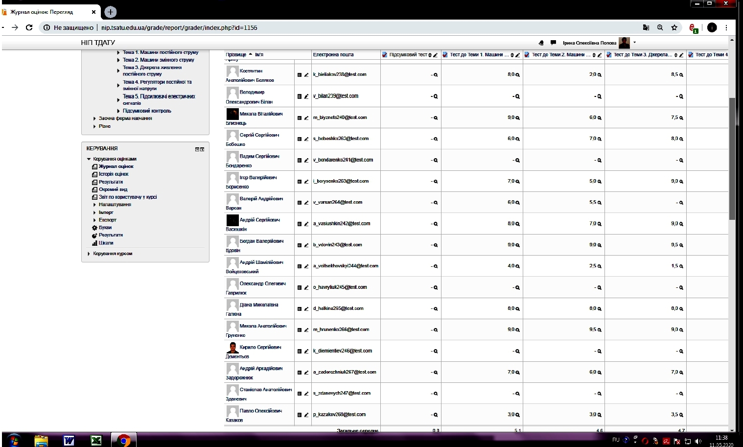Expand the Налаштування tree node
Image resolution: width=743 pixels, height=447 pixels.
click(x=94, y=205)
